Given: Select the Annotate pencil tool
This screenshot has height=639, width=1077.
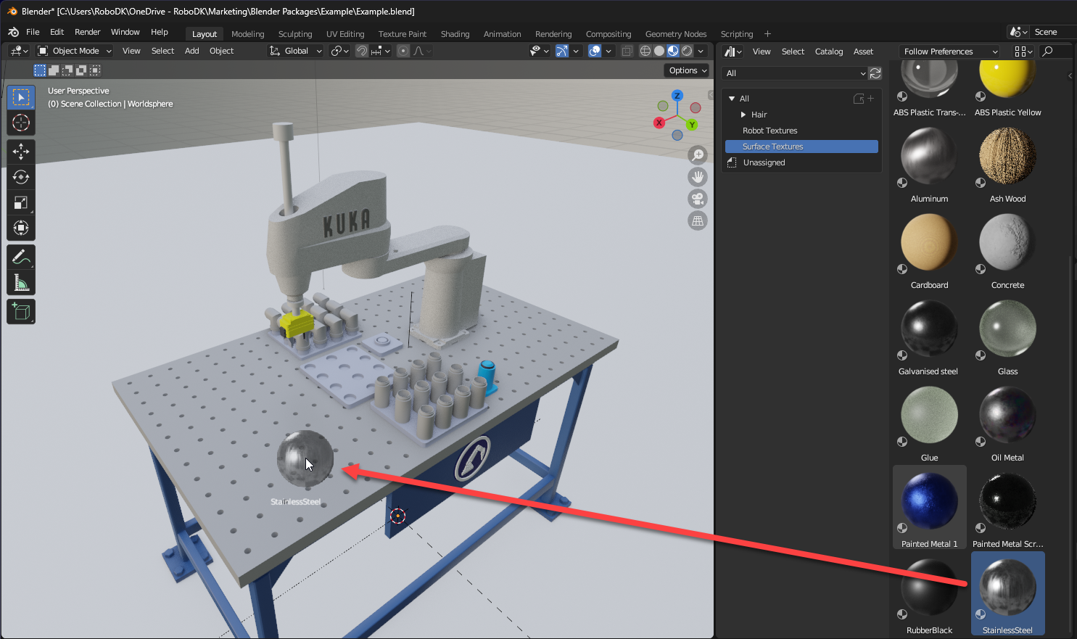Looking at the screenshot, I should [21, 257].
